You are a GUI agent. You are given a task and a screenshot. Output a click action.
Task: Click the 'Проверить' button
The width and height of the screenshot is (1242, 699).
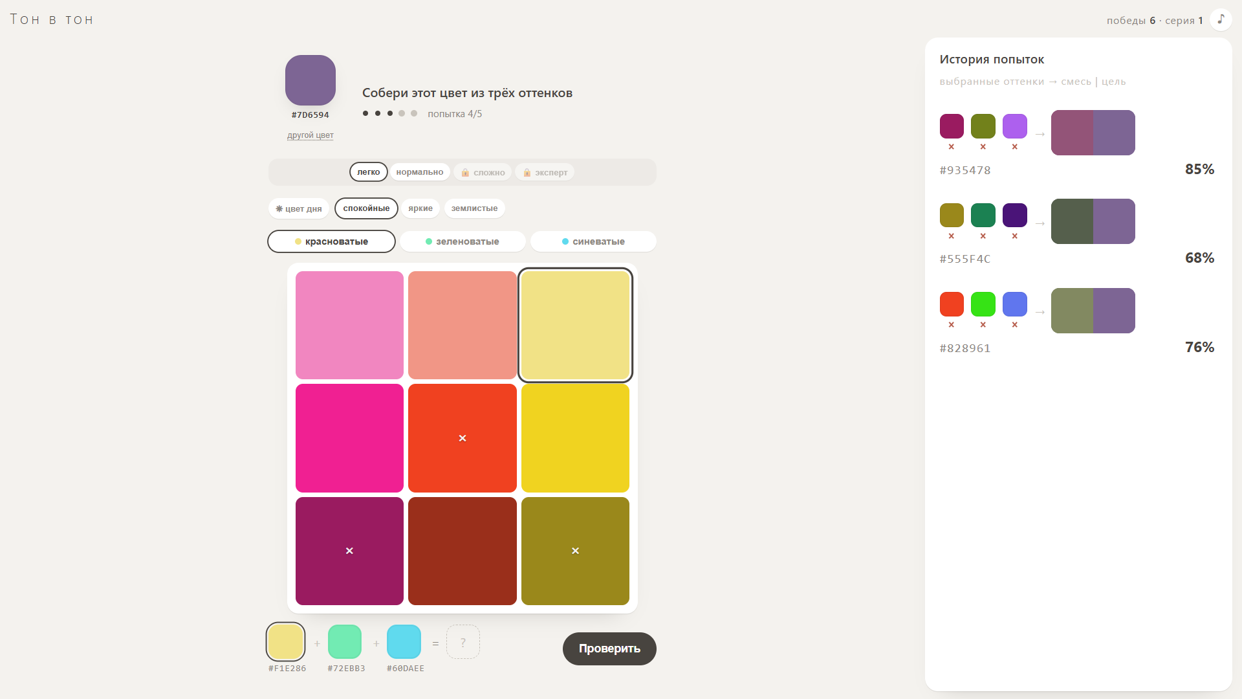click(609, 649)
